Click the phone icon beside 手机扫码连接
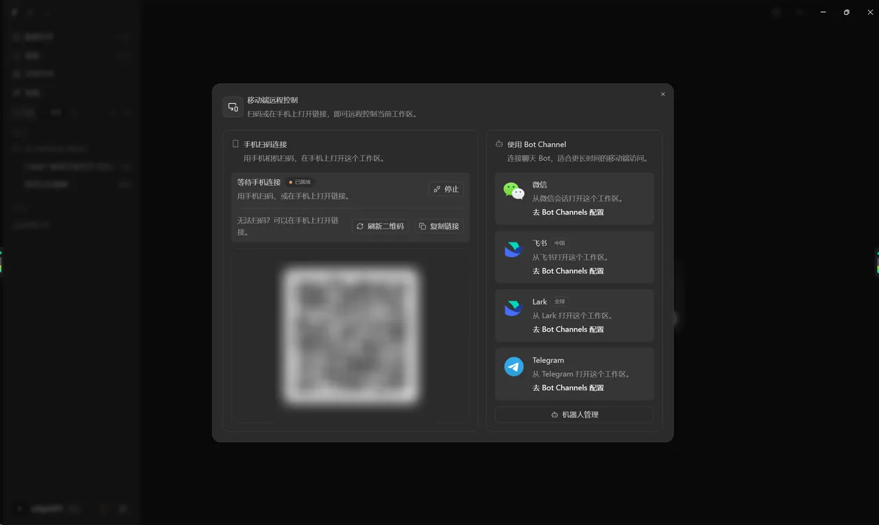 [236, 144]
